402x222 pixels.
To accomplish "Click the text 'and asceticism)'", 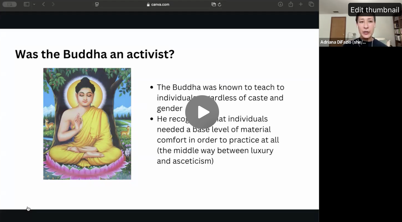I will 185,161.
